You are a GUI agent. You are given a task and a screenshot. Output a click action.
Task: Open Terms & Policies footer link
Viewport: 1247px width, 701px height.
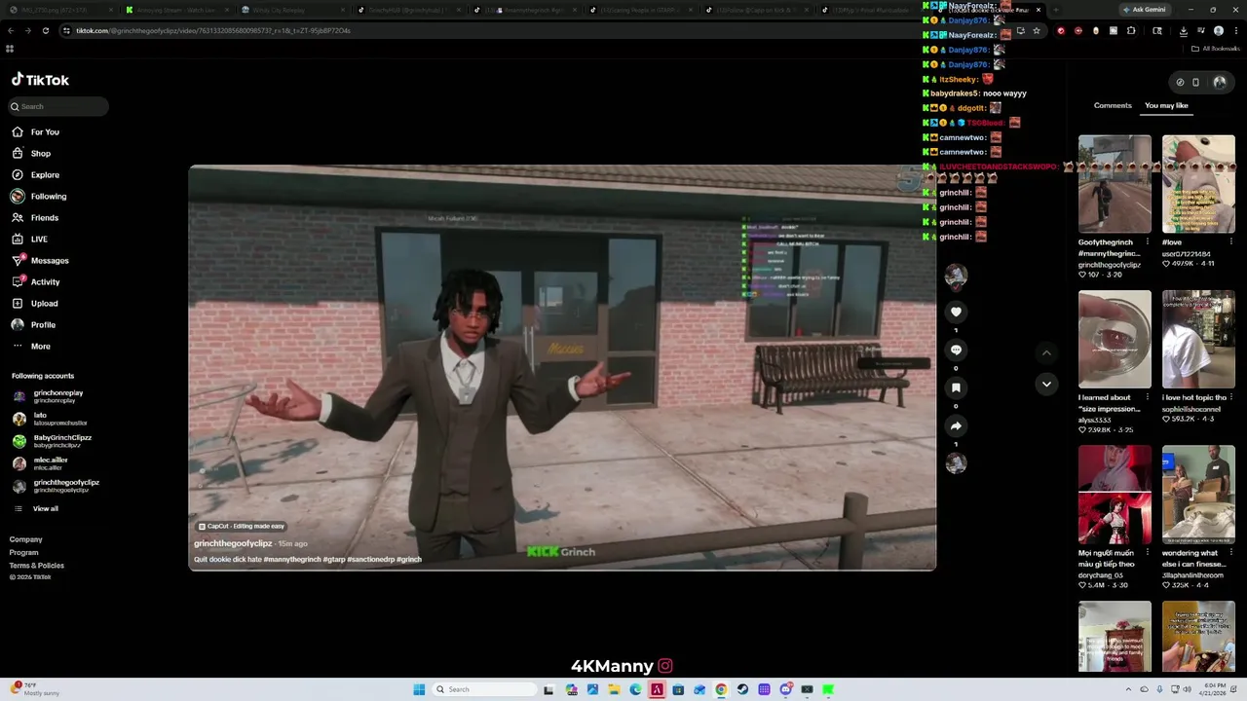pyautogui.click(x=37, y=565)
